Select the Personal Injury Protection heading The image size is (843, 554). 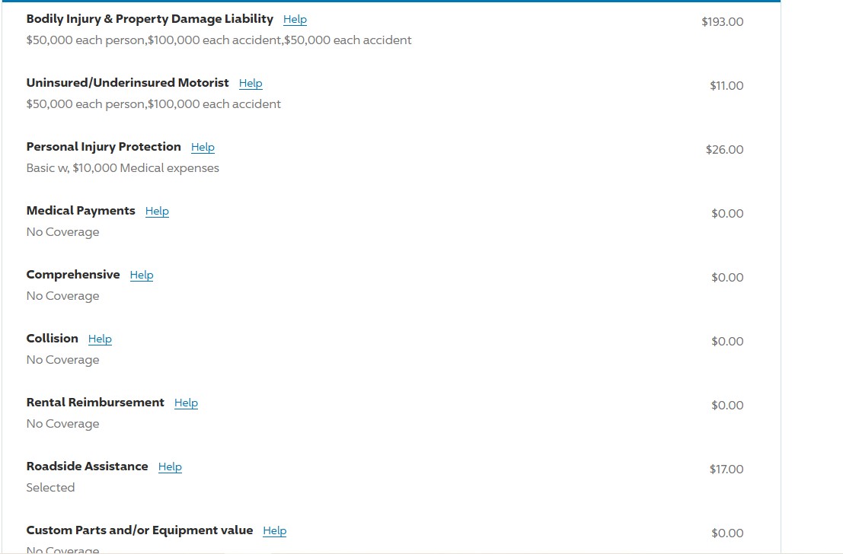tap(104, 147)
